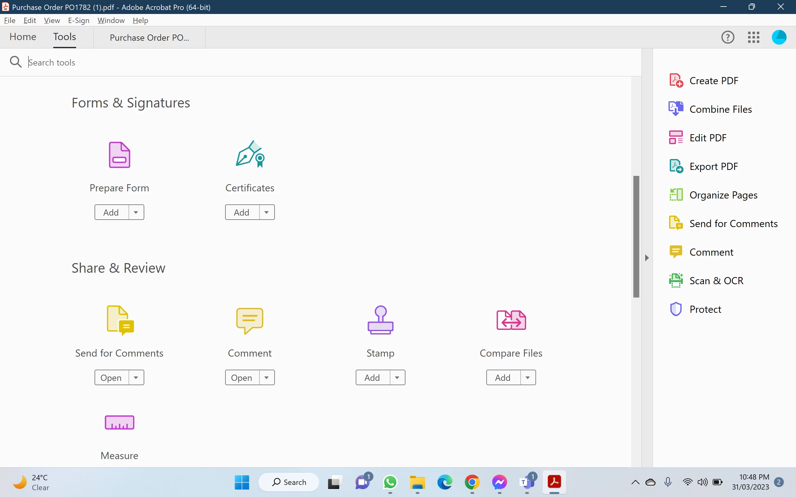Click Add button under Compare Files

pyautogui.click(x=502, y=378)
